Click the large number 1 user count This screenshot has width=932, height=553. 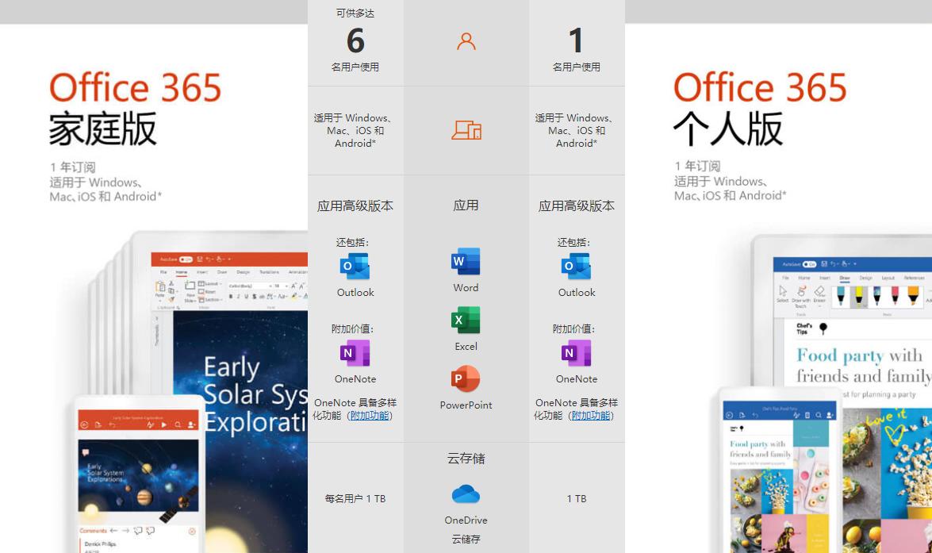(576, 40)
